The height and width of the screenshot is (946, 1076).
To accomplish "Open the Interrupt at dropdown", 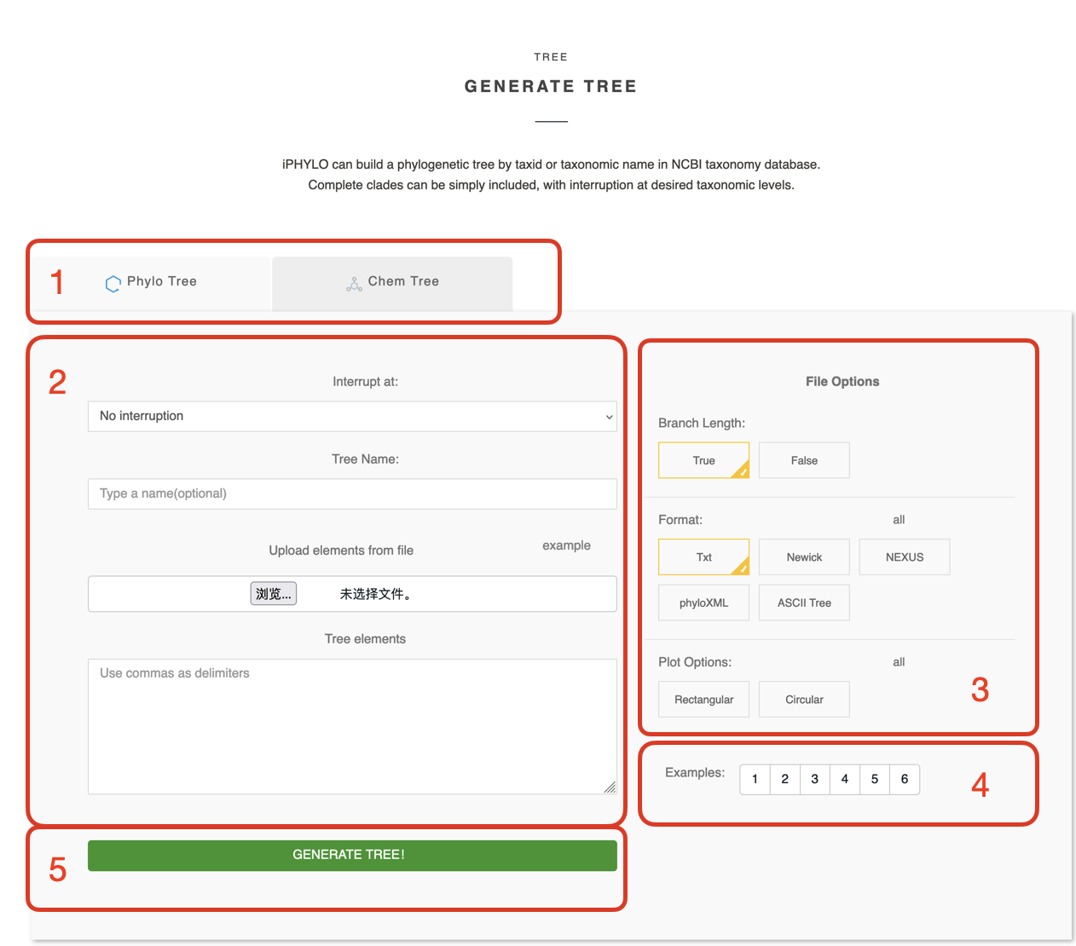I will pos(351,417).
